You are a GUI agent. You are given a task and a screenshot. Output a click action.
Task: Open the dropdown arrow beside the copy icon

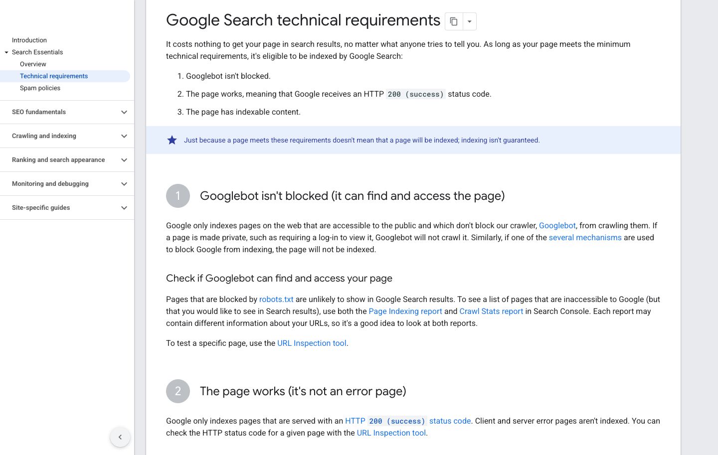click(x=470, y=21)
